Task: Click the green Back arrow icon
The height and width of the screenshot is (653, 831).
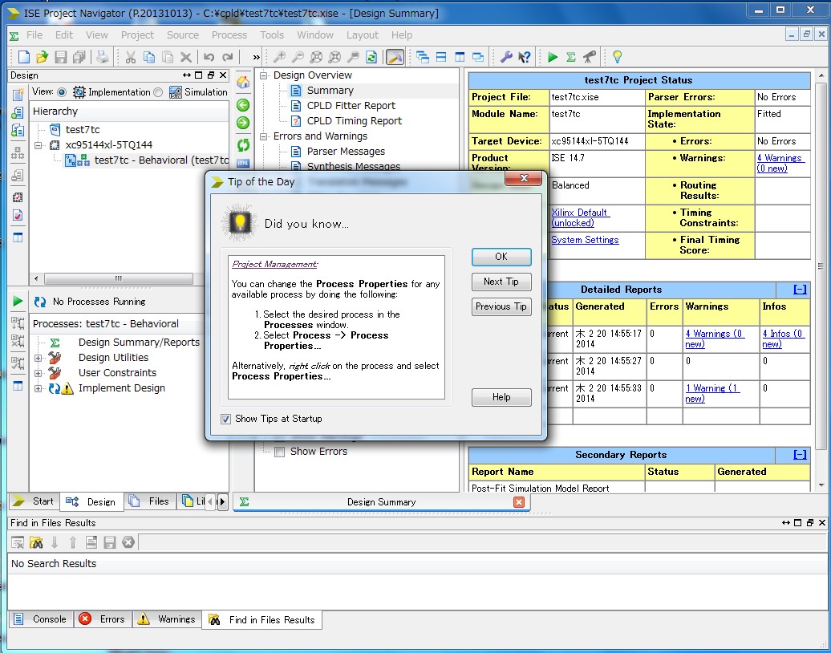Action: [243, 105]
